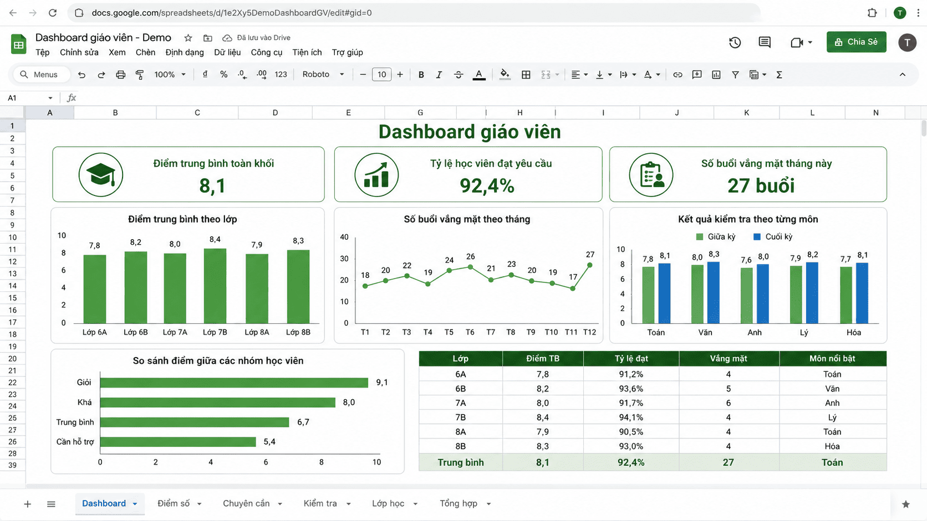
Task: Insert link using chain icon
Action: click(x=678, y=75)
